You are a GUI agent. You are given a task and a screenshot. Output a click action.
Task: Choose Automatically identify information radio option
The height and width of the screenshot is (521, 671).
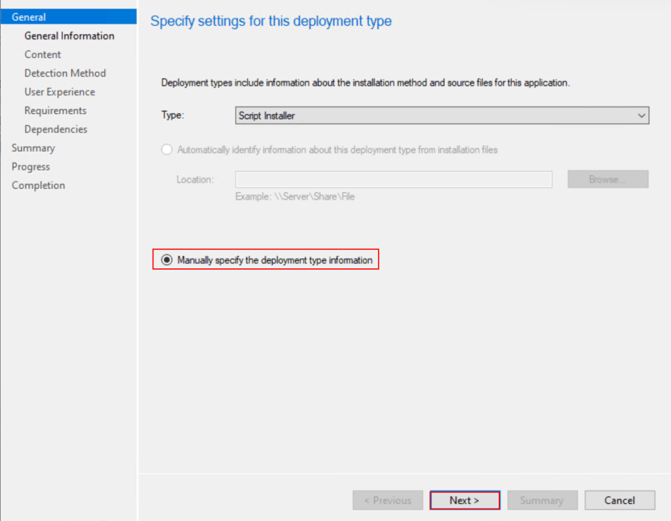[x=166, y=150]
